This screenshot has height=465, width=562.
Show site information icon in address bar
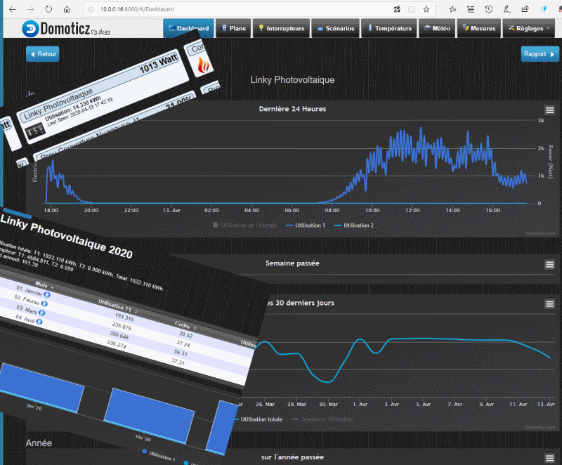[x=91, y=9]
